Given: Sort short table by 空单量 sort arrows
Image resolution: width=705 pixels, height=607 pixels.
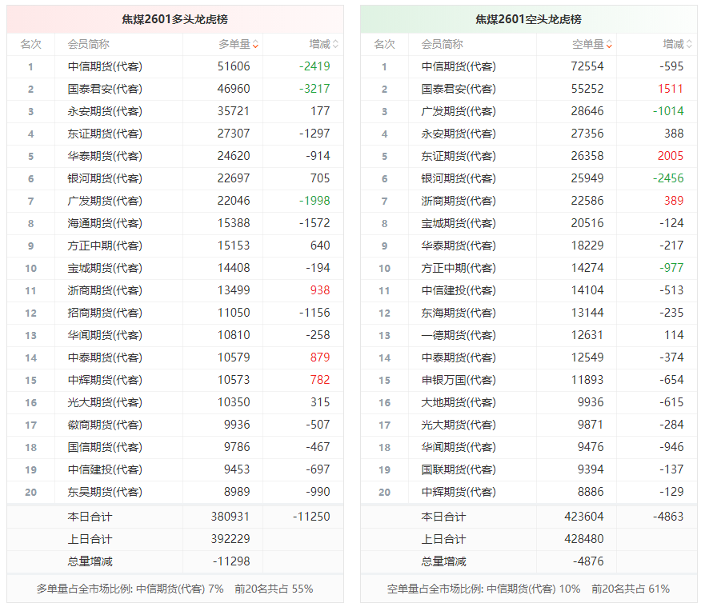Looking at the screenshot, I should tap(609, 44).
